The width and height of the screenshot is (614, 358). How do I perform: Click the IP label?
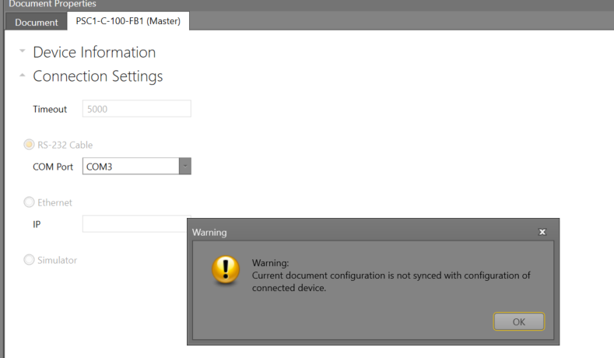(37, 224)
